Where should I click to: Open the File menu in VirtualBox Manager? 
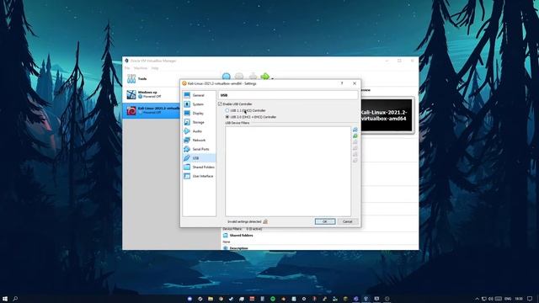[x=127, y=68]
